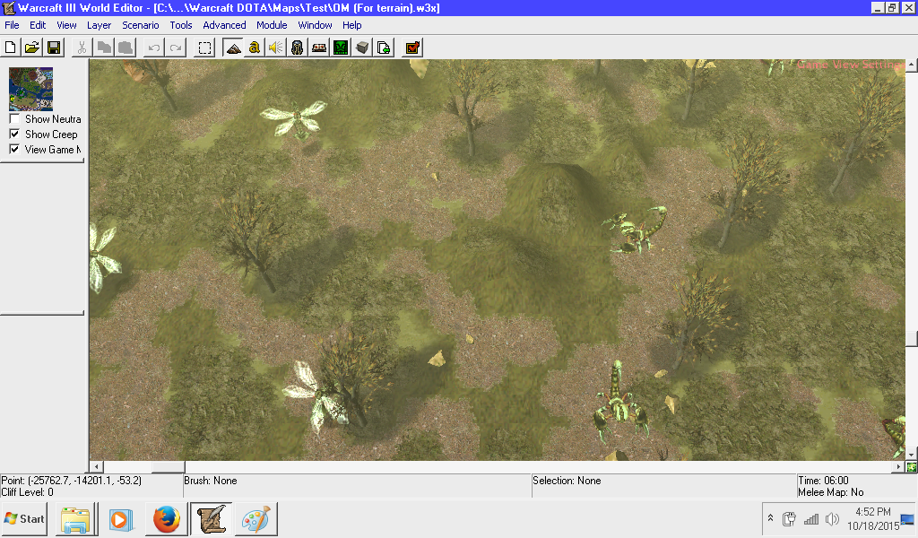Click the 'Melee Map: No' status text

[831, 492]
